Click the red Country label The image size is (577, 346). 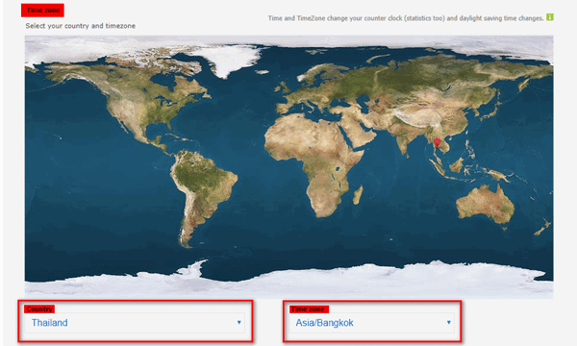(39, 309)
